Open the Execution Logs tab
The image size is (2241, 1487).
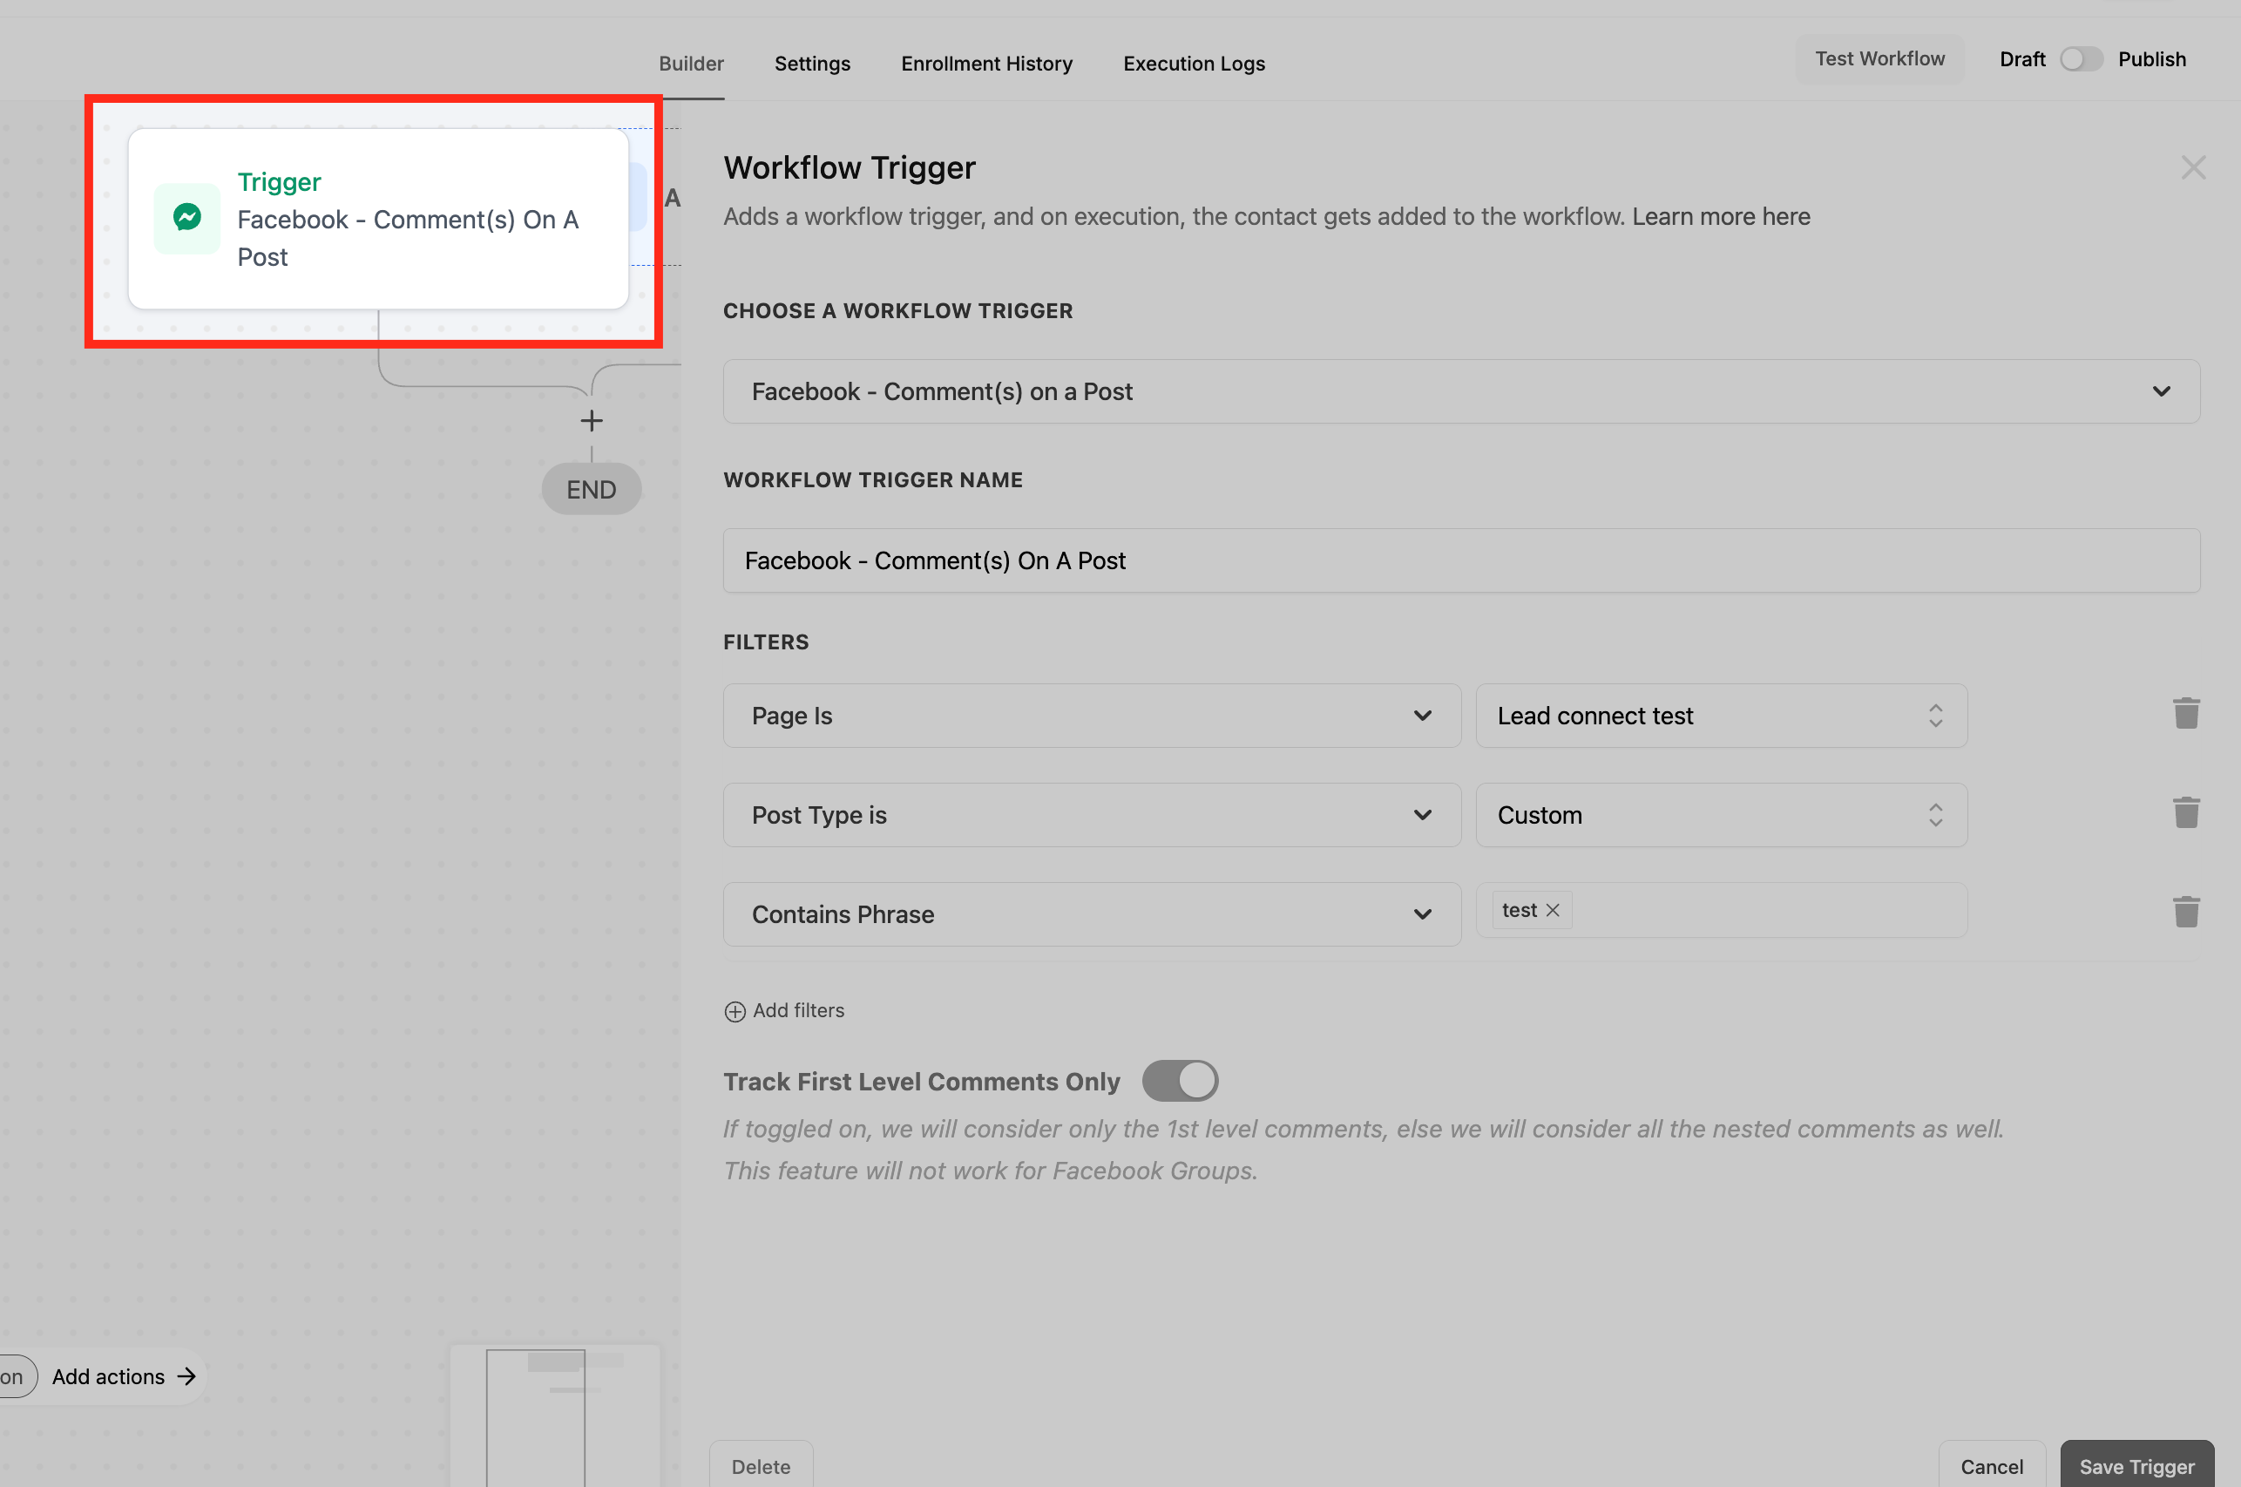(x=1194, y=64)
